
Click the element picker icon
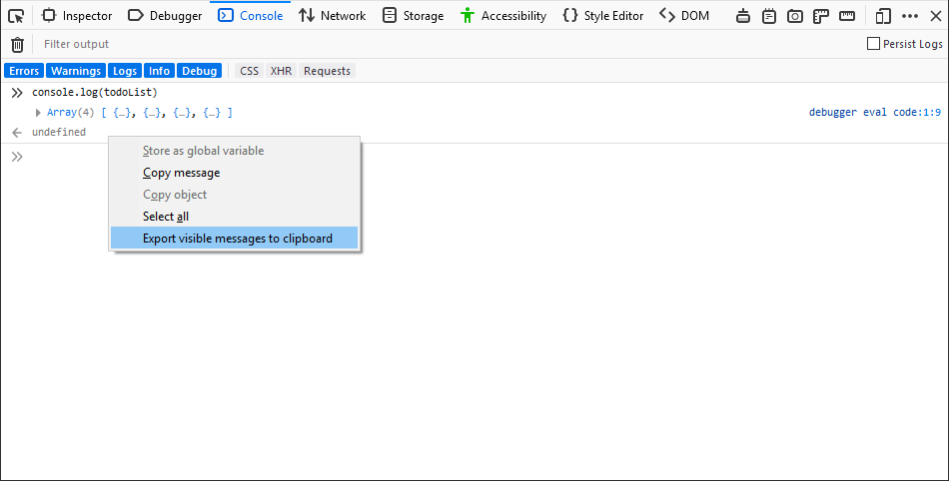(16, 16)
